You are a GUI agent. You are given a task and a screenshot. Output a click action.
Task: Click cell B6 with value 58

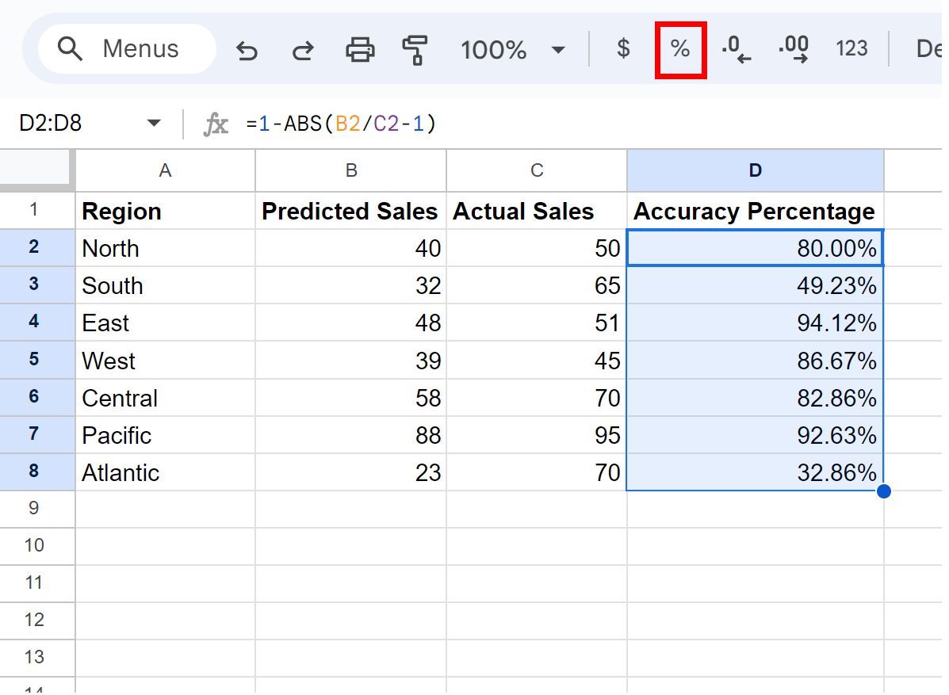click(350, 398)
